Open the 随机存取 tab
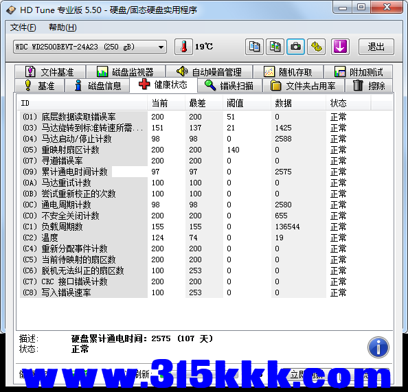The width and height of the screenshot is (408, 392). [x=288, y=72]
